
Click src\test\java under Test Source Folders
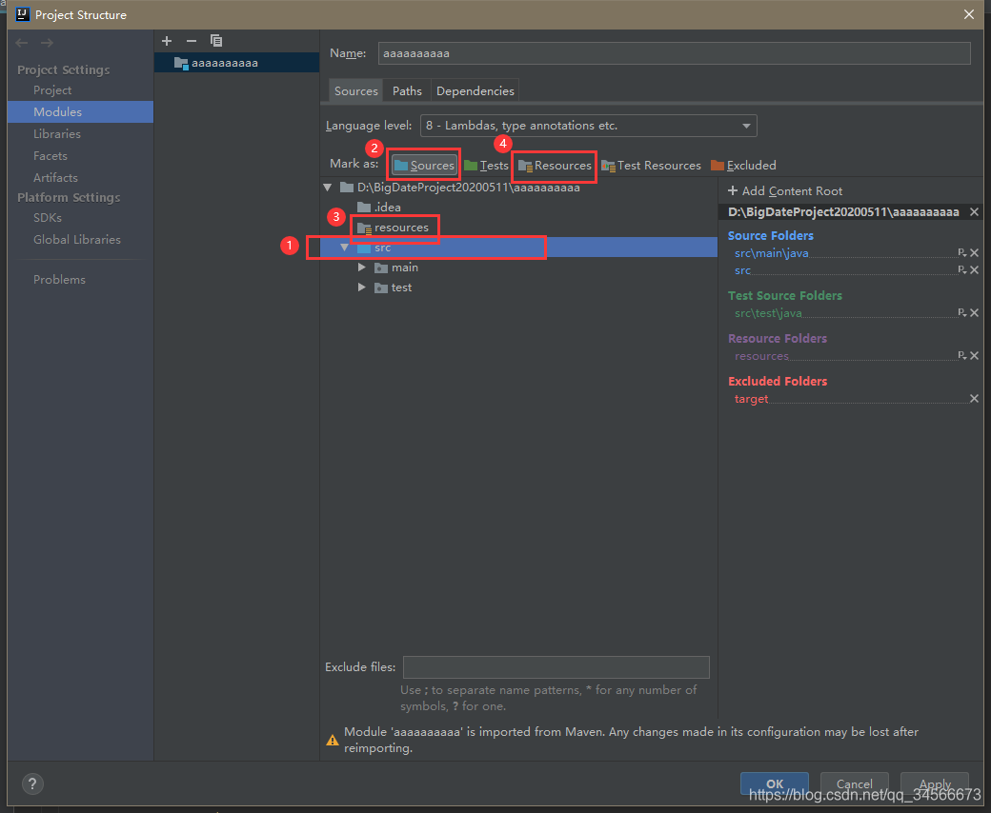pos(768,314)
